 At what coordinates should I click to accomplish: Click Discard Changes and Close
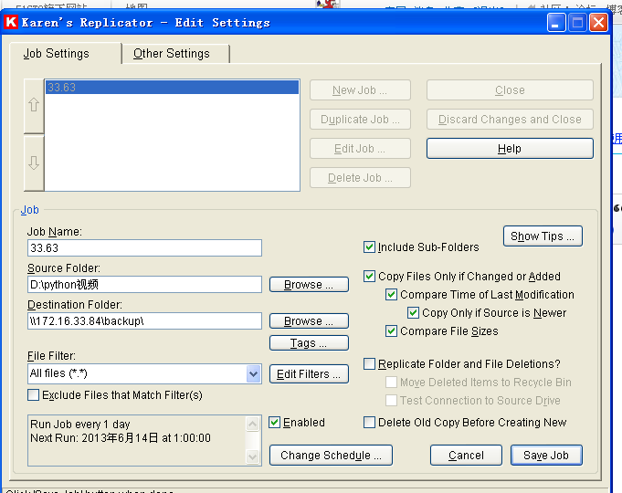[510, 120]
